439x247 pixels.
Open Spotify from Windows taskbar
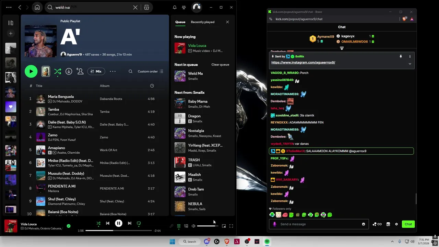(x=267, y=242)
